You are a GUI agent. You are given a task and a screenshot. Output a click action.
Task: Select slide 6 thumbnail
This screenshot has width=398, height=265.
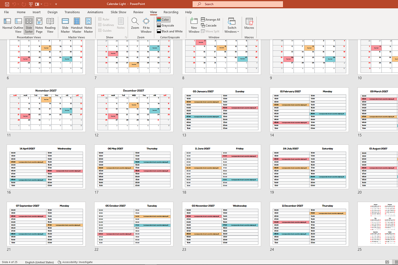[46, 57]
